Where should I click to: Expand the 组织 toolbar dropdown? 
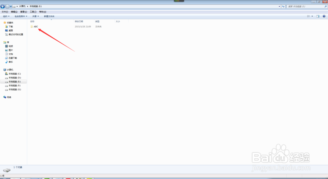pos(6,16)
